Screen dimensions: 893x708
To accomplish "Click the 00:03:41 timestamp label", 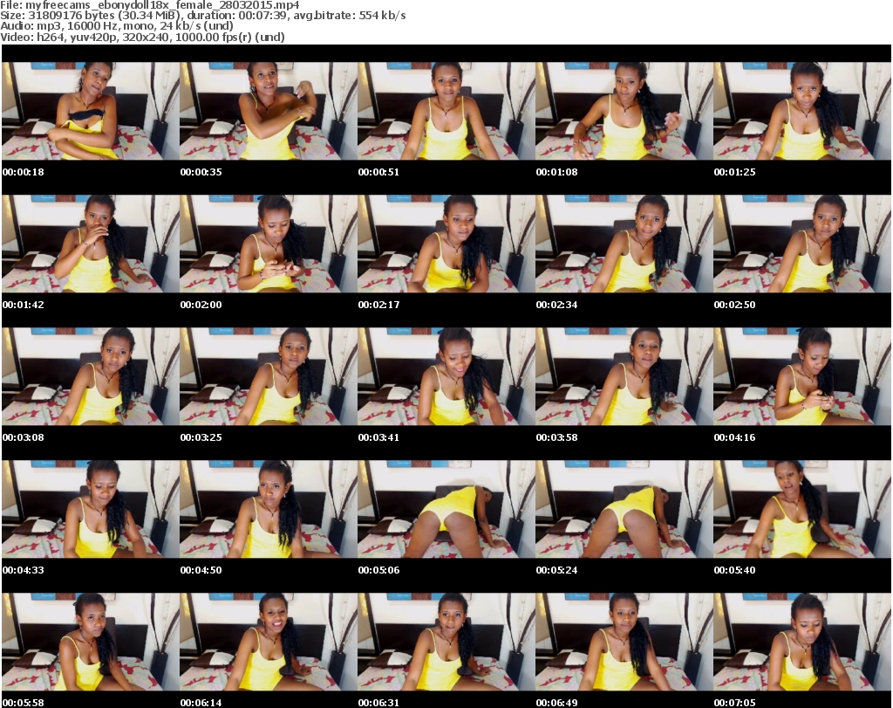I will 378,437.
